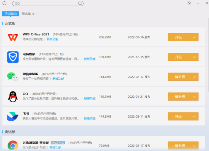
Task: Click 一键升级 for QQ
Action: click(179, 97)
